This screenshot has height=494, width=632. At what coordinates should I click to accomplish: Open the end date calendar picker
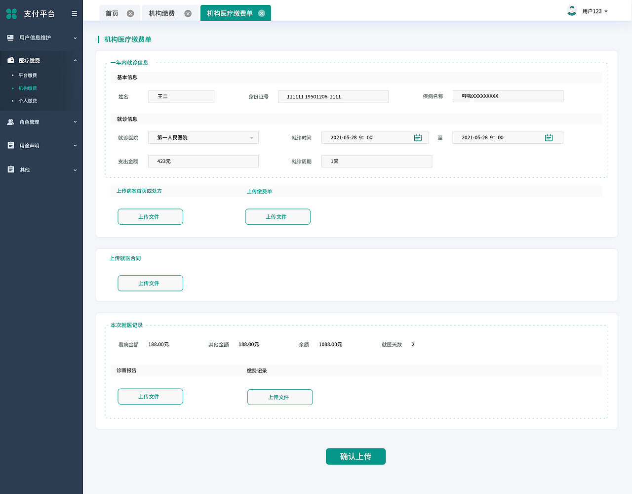pos(549,138)
